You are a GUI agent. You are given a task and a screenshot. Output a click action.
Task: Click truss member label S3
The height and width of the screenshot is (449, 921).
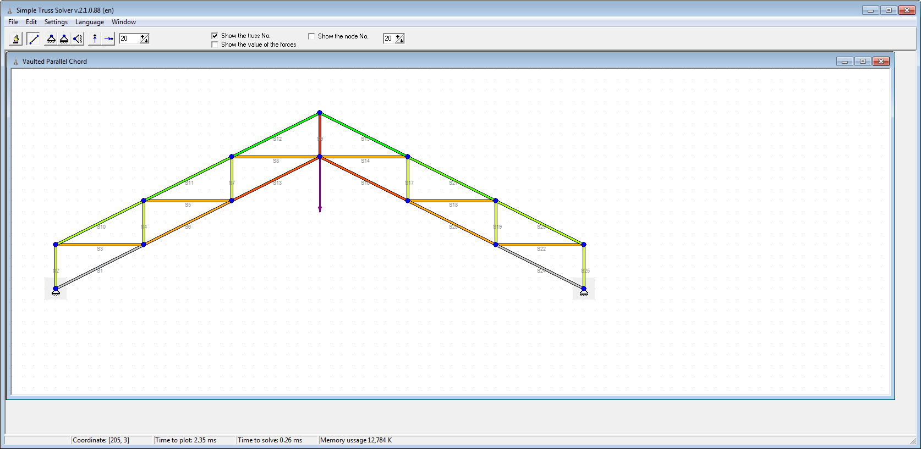100,249
